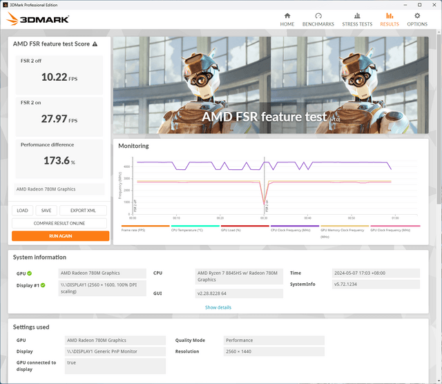Select the RESULTS tab

(x=390, y=20)
